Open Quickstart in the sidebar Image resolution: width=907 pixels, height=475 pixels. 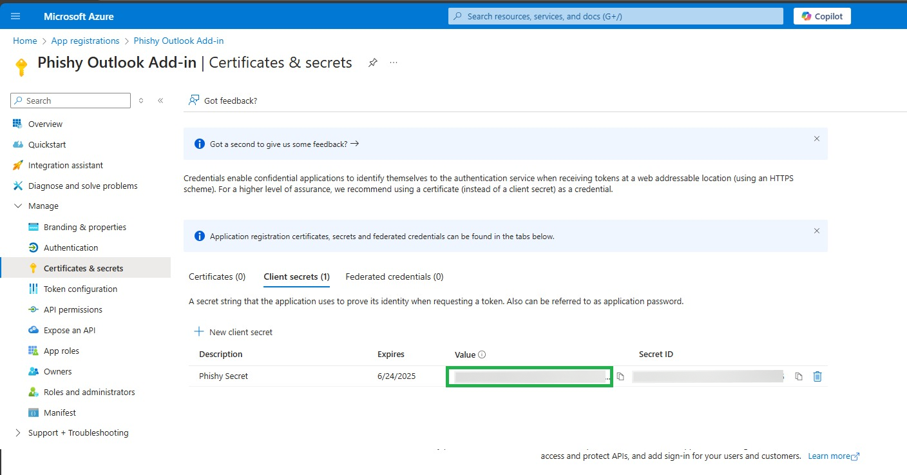47,144
